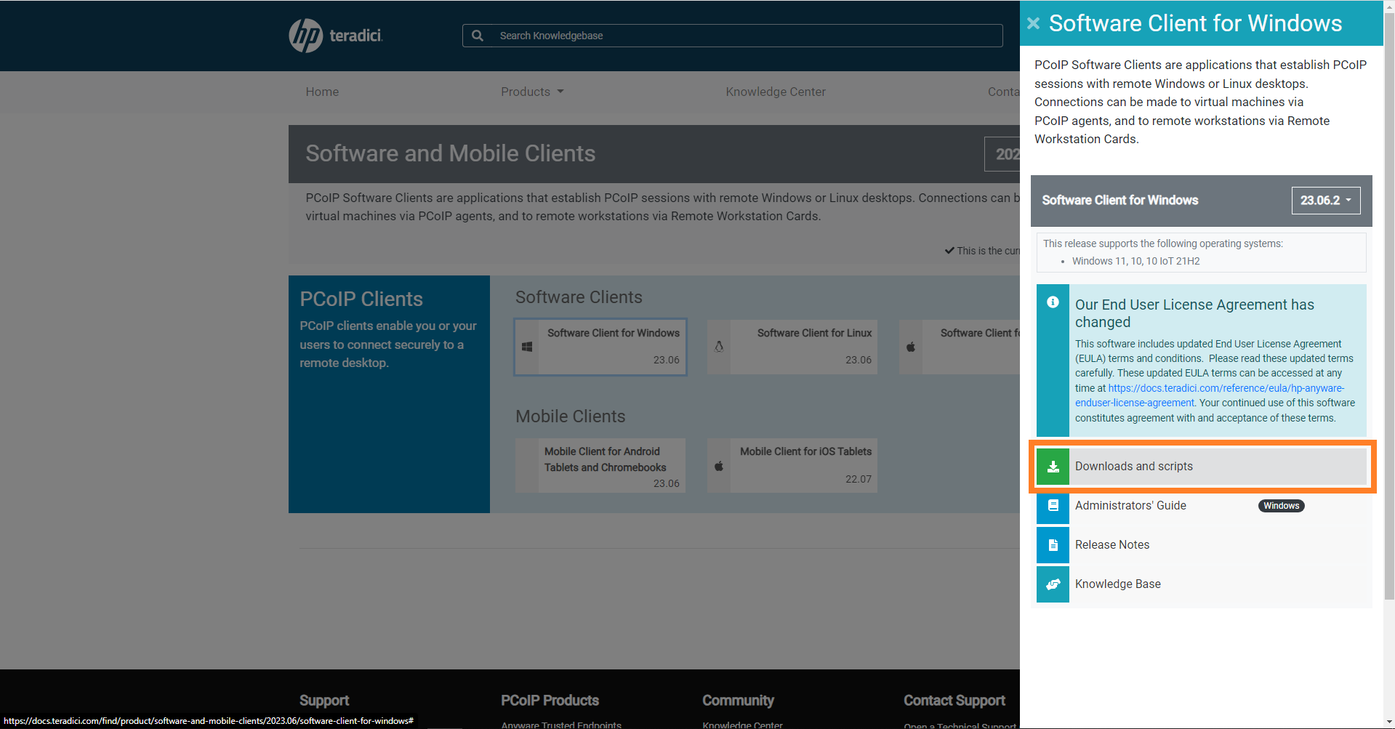The width and height of the screenshot is (1395, 729).
Task: Open the Knowledge Center nav item
Action: pos(775,92)
